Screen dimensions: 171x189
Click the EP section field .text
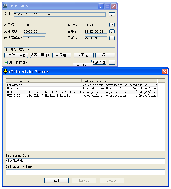[96, 25]
